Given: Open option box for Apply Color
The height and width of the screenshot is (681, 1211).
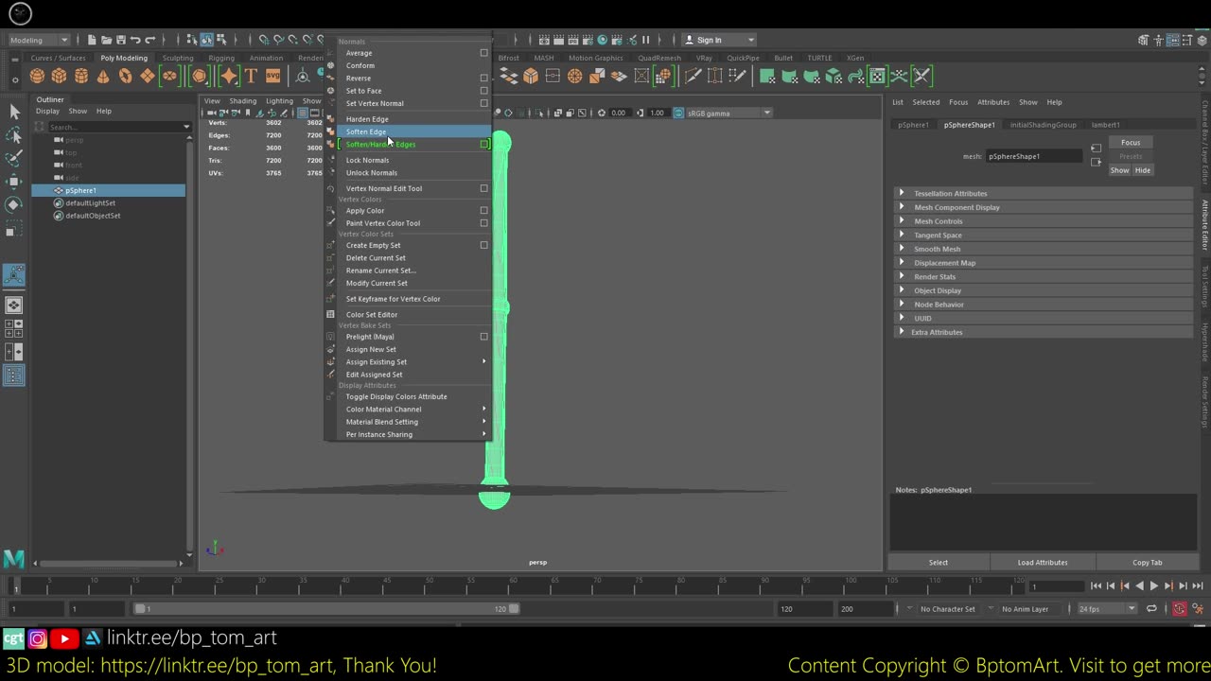Looking at the screenshot, I should click(483, 210).
